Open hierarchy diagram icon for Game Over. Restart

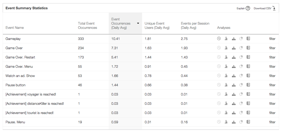click(x=234, y=57)
